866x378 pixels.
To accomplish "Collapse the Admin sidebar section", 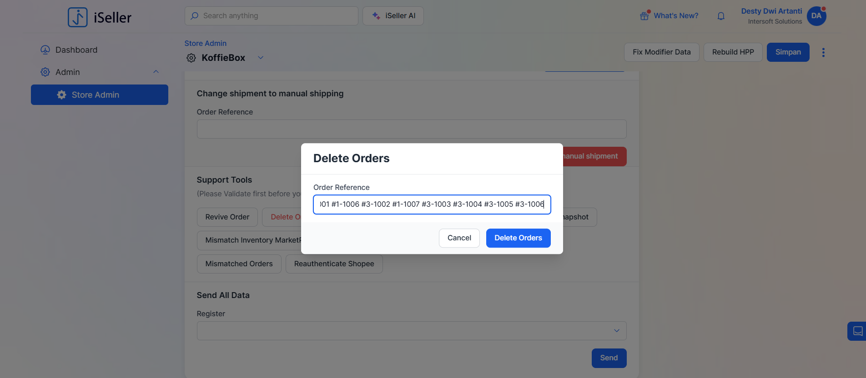I will 156,72.
